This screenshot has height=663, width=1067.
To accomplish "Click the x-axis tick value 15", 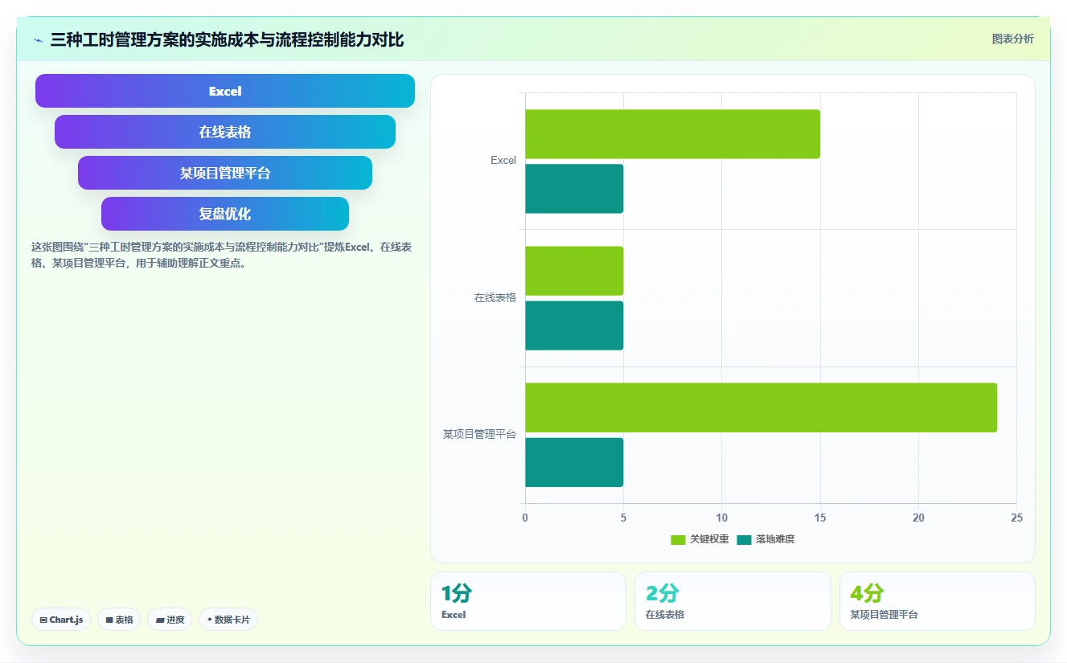I will [820, 518].
